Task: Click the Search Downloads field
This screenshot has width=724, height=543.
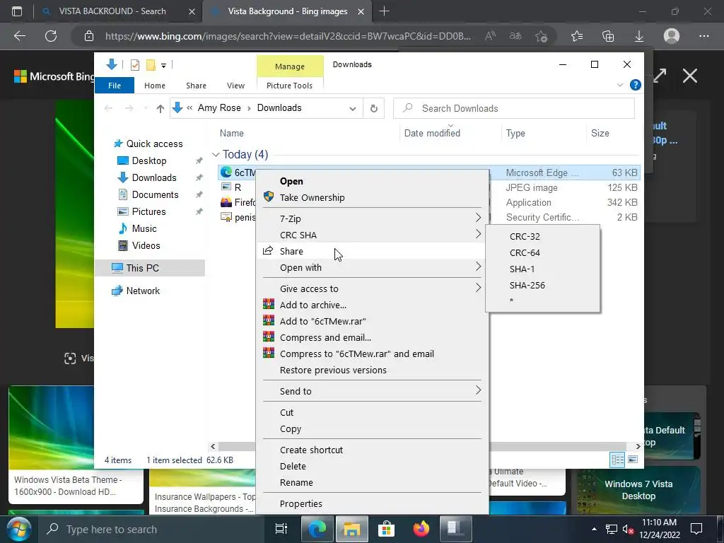Action: [x=513, y=108]
